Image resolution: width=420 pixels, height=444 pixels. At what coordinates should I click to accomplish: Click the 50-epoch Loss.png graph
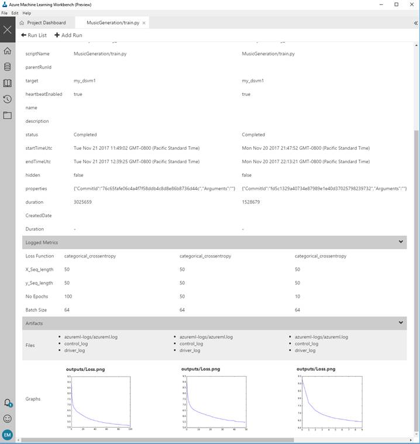tap(215, 402)
